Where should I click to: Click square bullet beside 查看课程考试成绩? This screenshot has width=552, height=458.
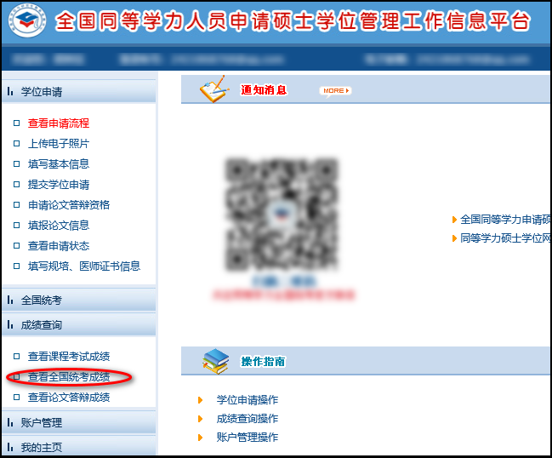[16, 356]
